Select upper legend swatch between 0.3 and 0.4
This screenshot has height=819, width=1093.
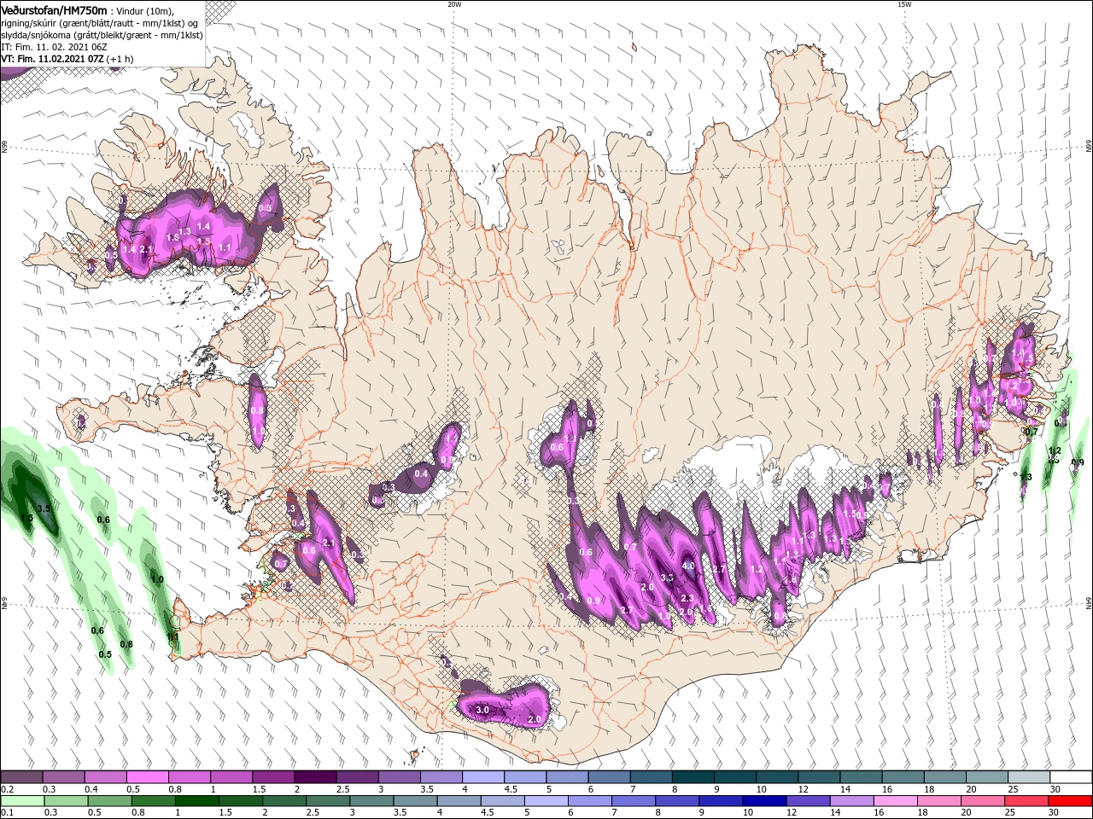pos(63,777)
